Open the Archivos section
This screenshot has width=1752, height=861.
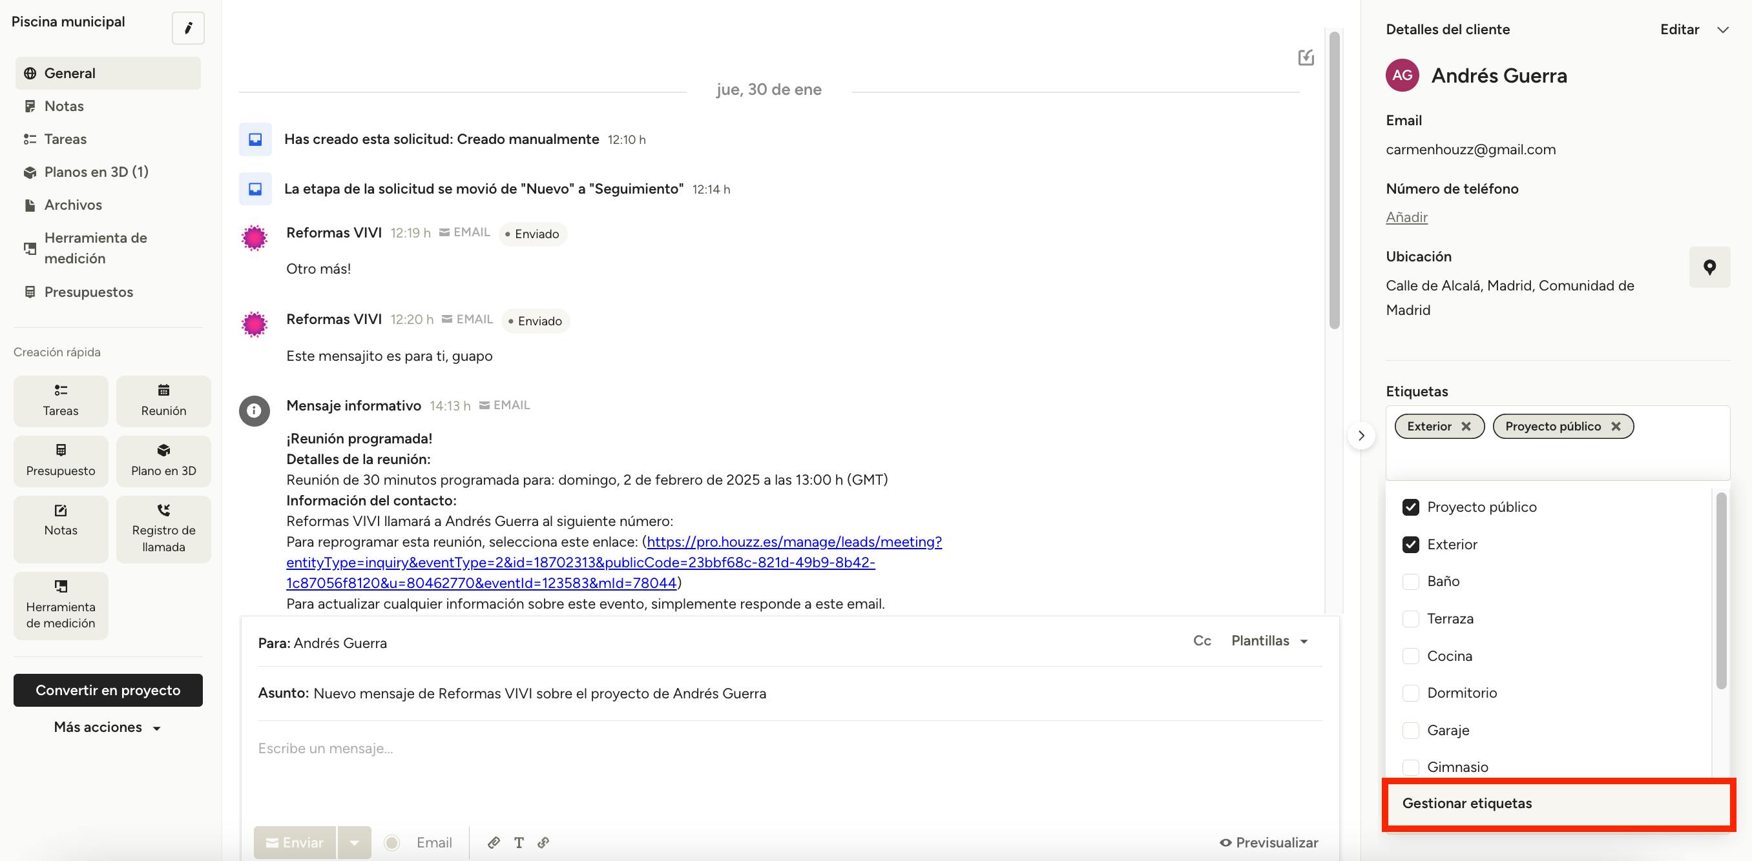pos(73,205)
